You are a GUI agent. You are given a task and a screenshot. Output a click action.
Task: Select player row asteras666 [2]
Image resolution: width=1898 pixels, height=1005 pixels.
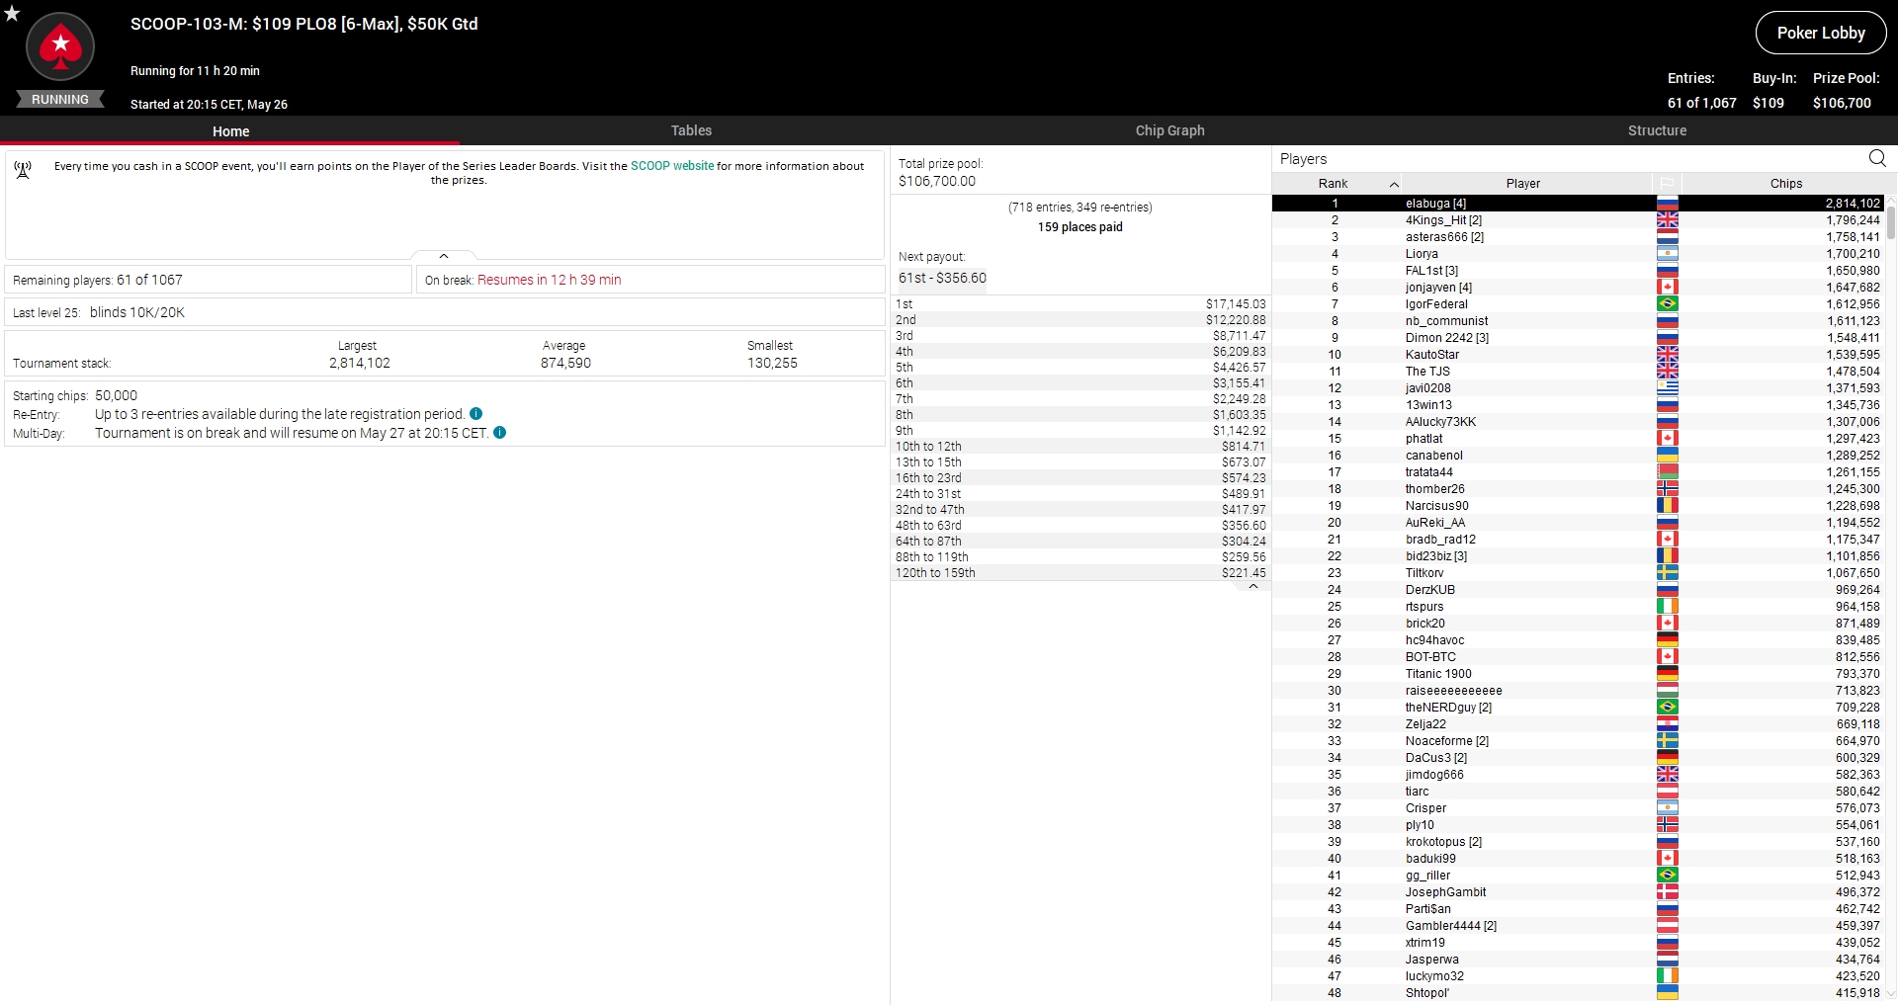[x=1579, y=237]
